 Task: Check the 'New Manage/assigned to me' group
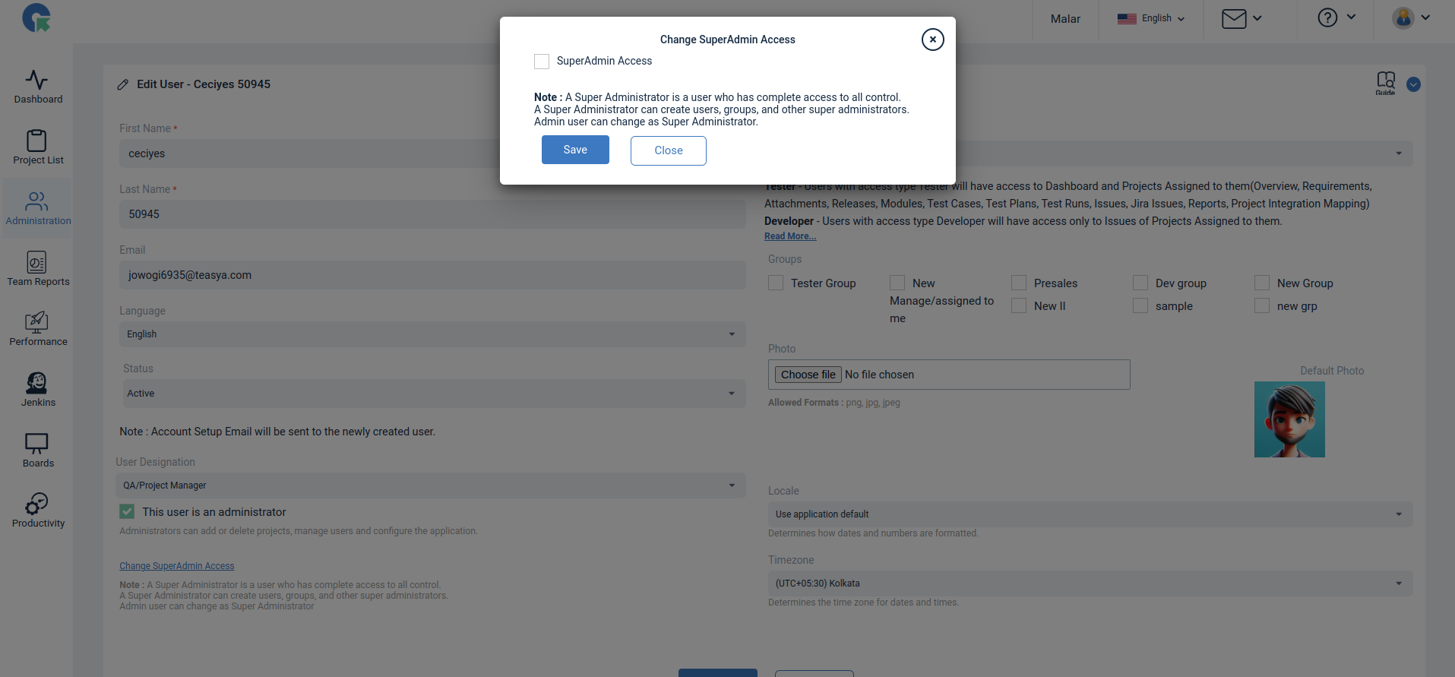pos(897,283)
